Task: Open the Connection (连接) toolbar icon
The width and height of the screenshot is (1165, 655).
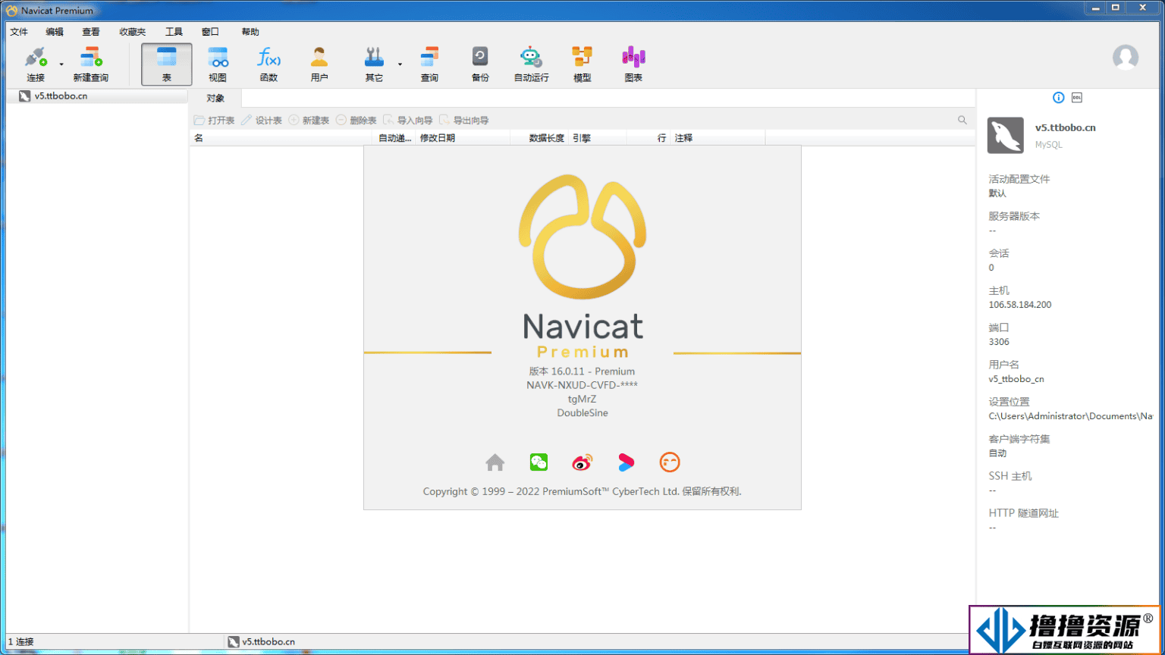Action: (36, 64)
